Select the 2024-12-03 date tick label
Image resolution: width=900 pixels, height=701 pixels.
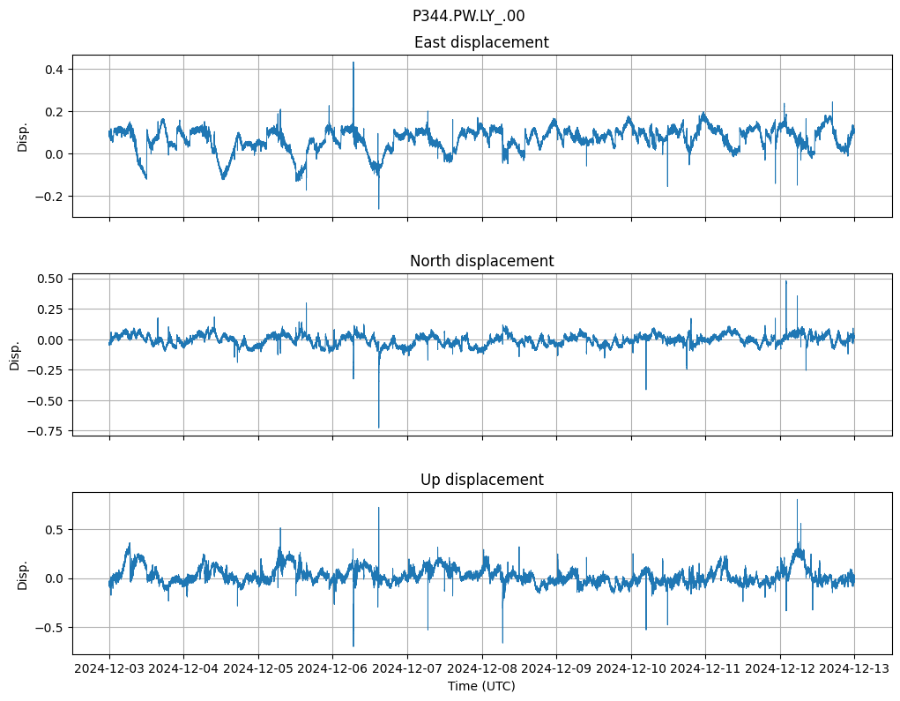coord(109,669)
